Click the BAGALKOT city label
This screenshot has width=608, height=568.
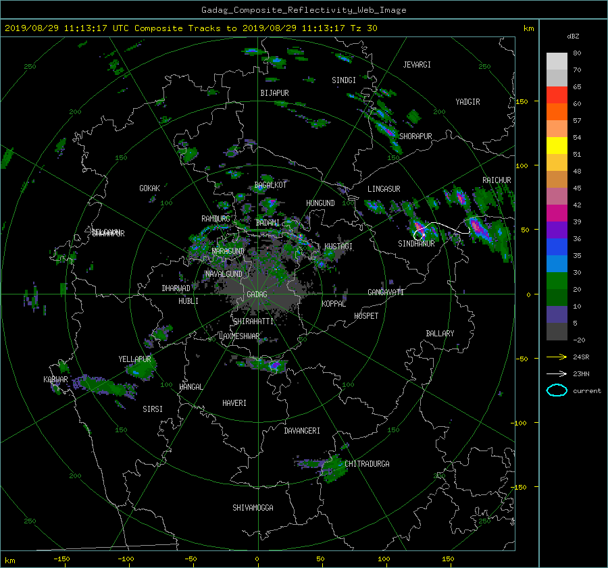point(270,185)
